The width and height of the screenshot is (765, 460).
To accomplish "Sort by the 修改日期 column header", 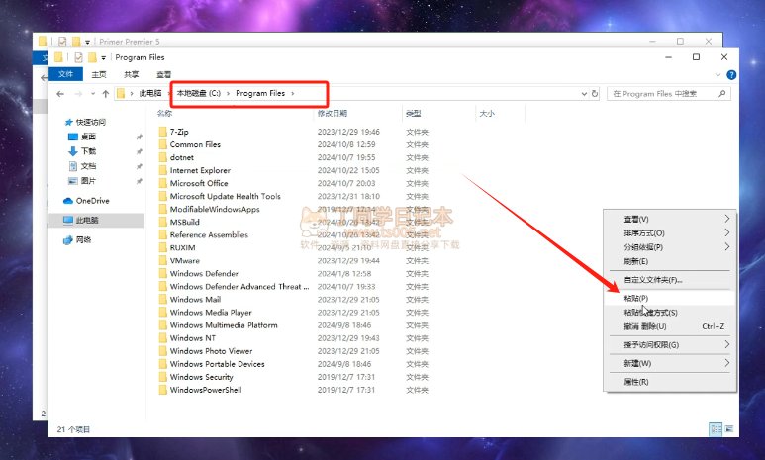I will (x=334, y=114).
